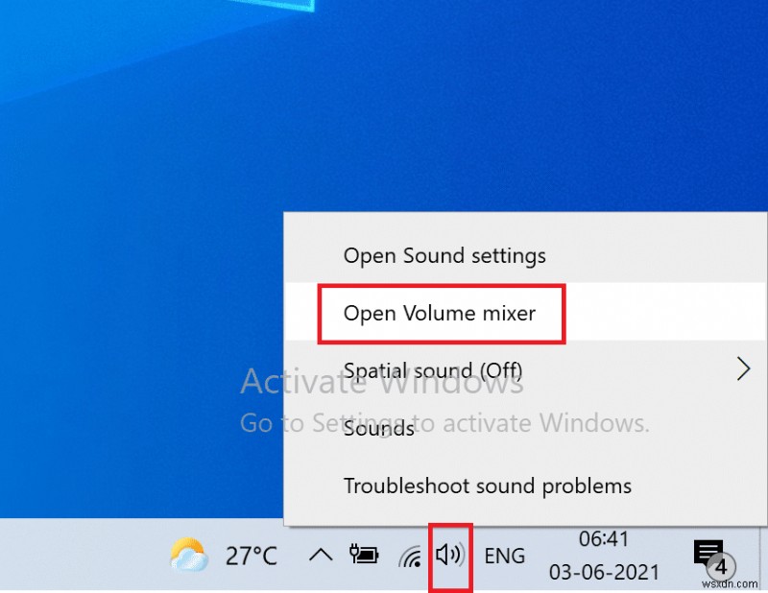This screenshot has width=768, height=593.
Task: Click the notification count badge showing 4
Action: point(721,567)
